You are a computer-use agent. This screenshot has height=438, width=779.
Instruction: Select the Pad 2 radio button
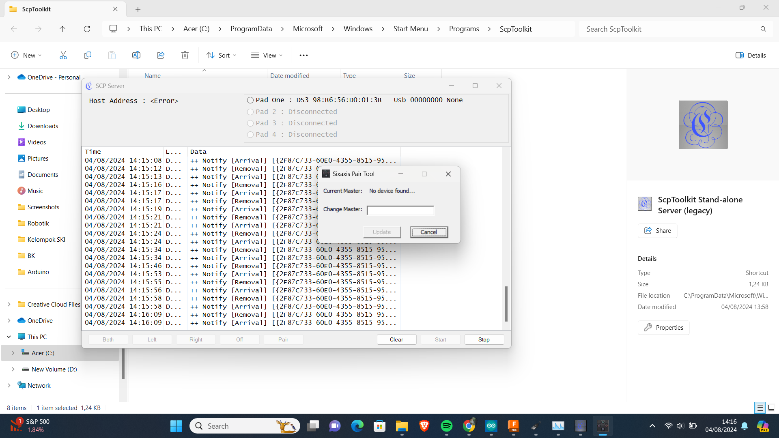(250, 112)
